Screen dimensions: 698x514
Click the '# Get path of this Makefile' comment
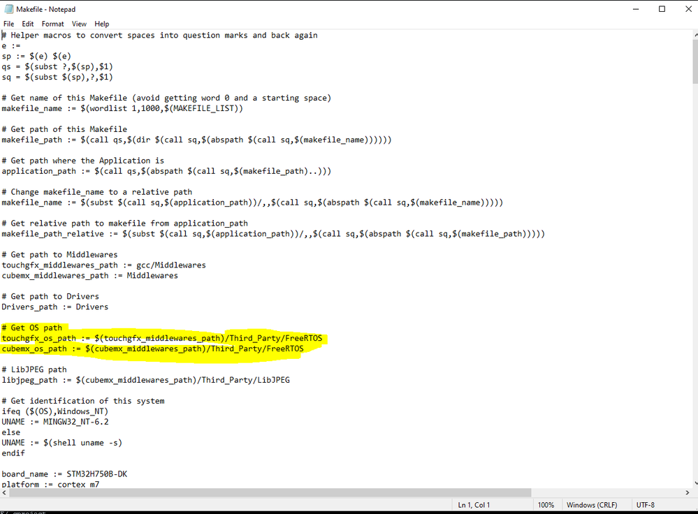[64, 129]
